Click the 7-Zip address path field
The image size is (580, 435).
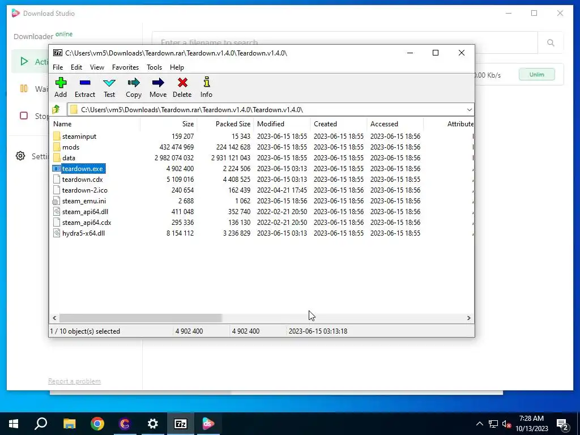[270, 110]
